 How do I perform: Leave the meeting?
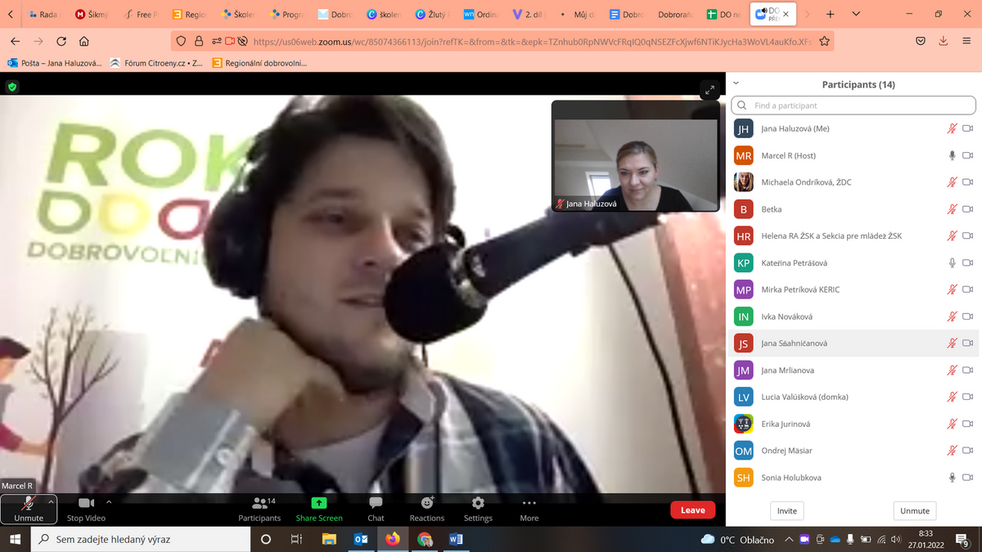[x=692, y=510]
